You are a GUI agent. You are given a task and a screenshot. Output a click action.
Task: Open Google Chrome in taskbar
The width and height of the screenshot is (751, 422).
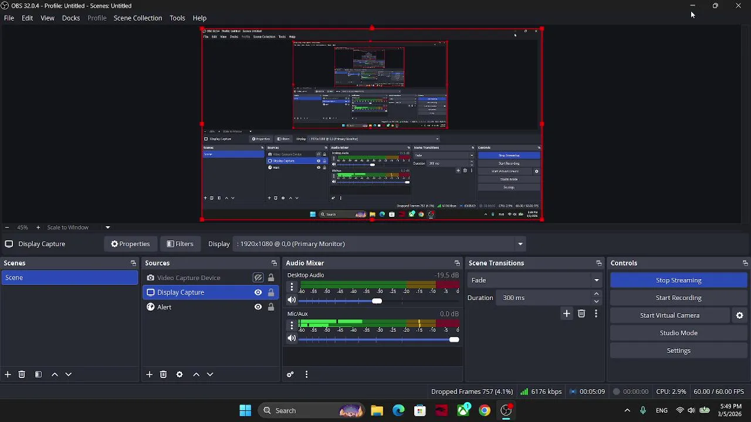pyautogui.click(x=485, y=410)
